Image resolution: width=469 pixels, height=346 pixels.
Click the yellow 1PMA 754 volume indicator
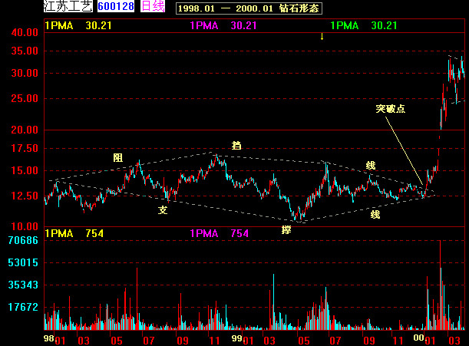pyautogui.click(x=74, y=233)
